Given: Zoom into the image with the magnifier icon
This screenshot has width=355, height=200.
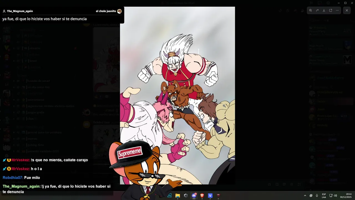Looking at the screenshot, I should tap(311, 11).
